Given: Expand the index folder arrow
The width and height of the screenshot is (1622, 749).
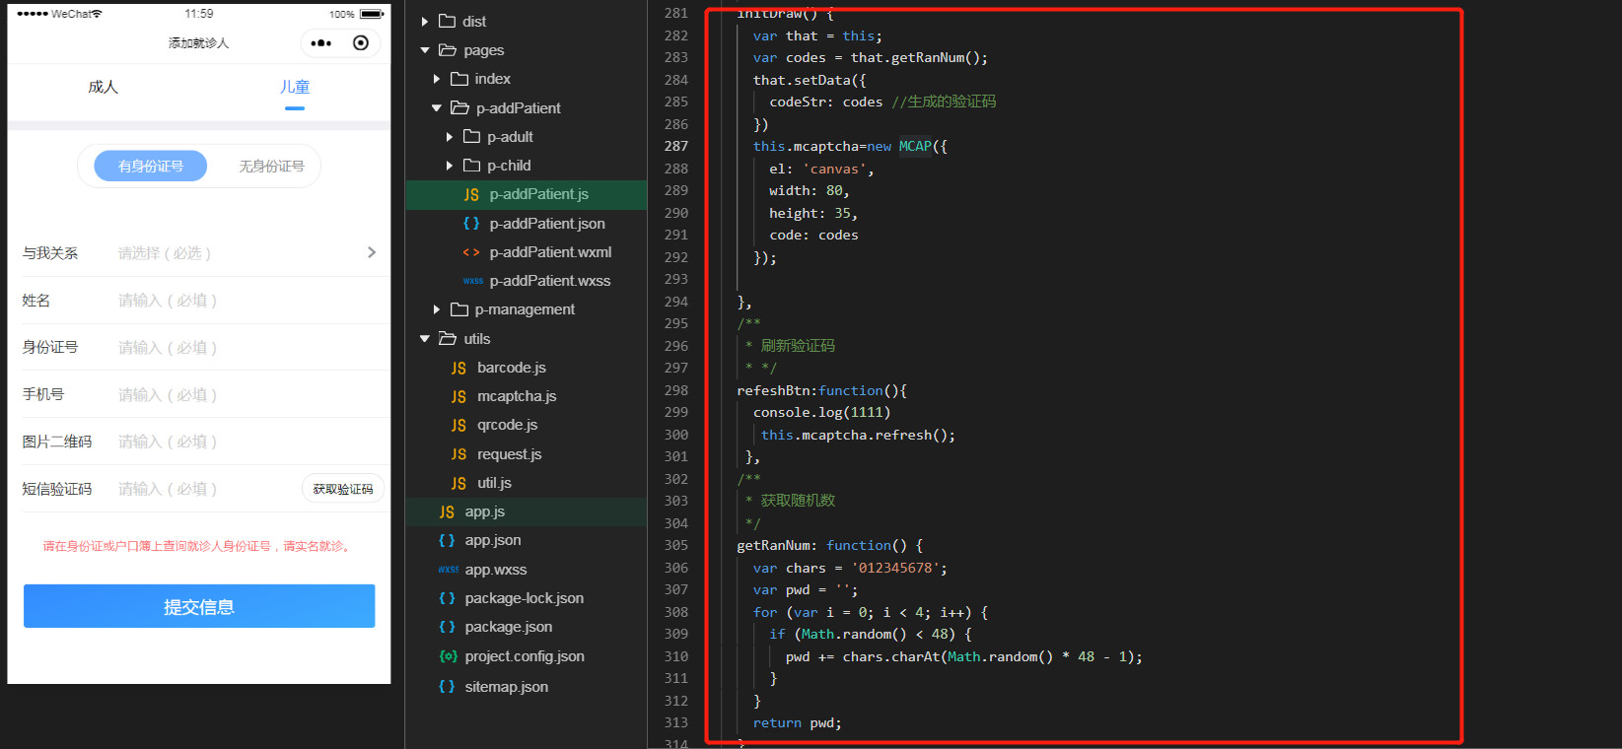Looking at the screenshot, I should pyautogui.click(x=437, y=79).
